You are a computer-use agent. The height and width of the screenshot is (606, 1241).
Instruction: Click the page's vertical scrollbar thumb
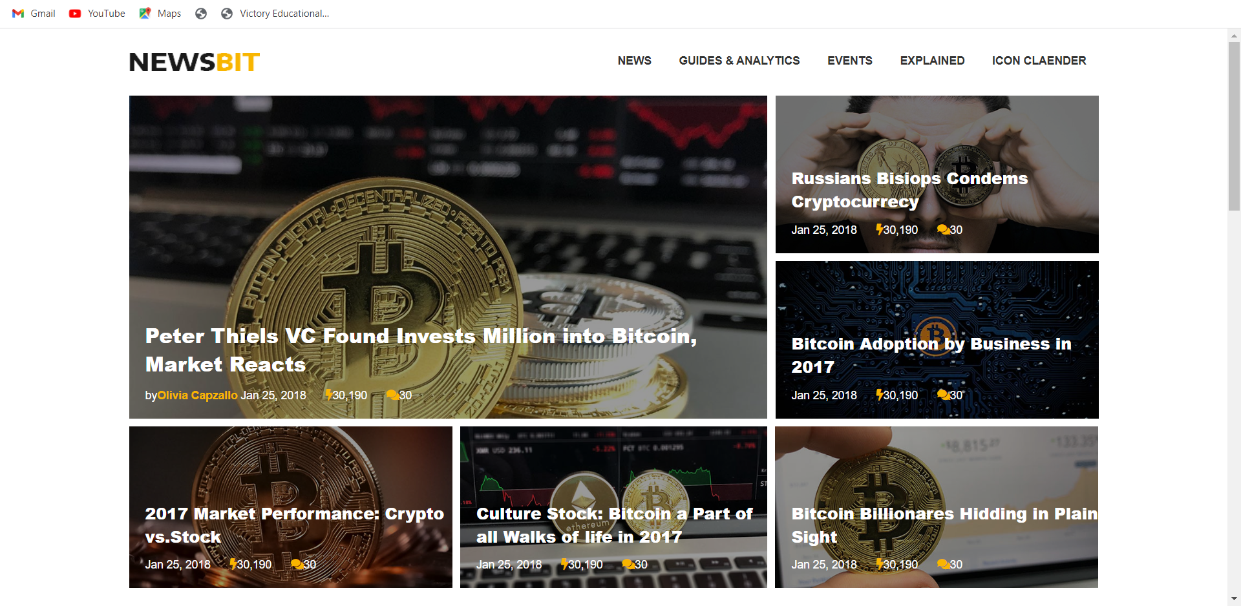1234,126
